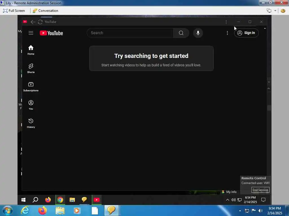Go to Home in YouTube sidebar
Screen dimensions: 289x216
[31, 50]
